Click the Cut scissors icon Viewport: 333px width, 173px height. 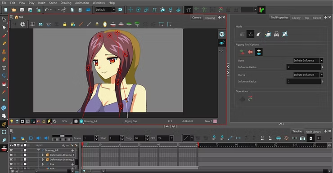coord(64,10)
